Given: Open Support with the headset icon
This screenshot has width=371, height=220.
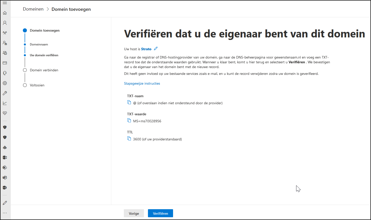Looking at the screenshot, I should click(5, 73).
